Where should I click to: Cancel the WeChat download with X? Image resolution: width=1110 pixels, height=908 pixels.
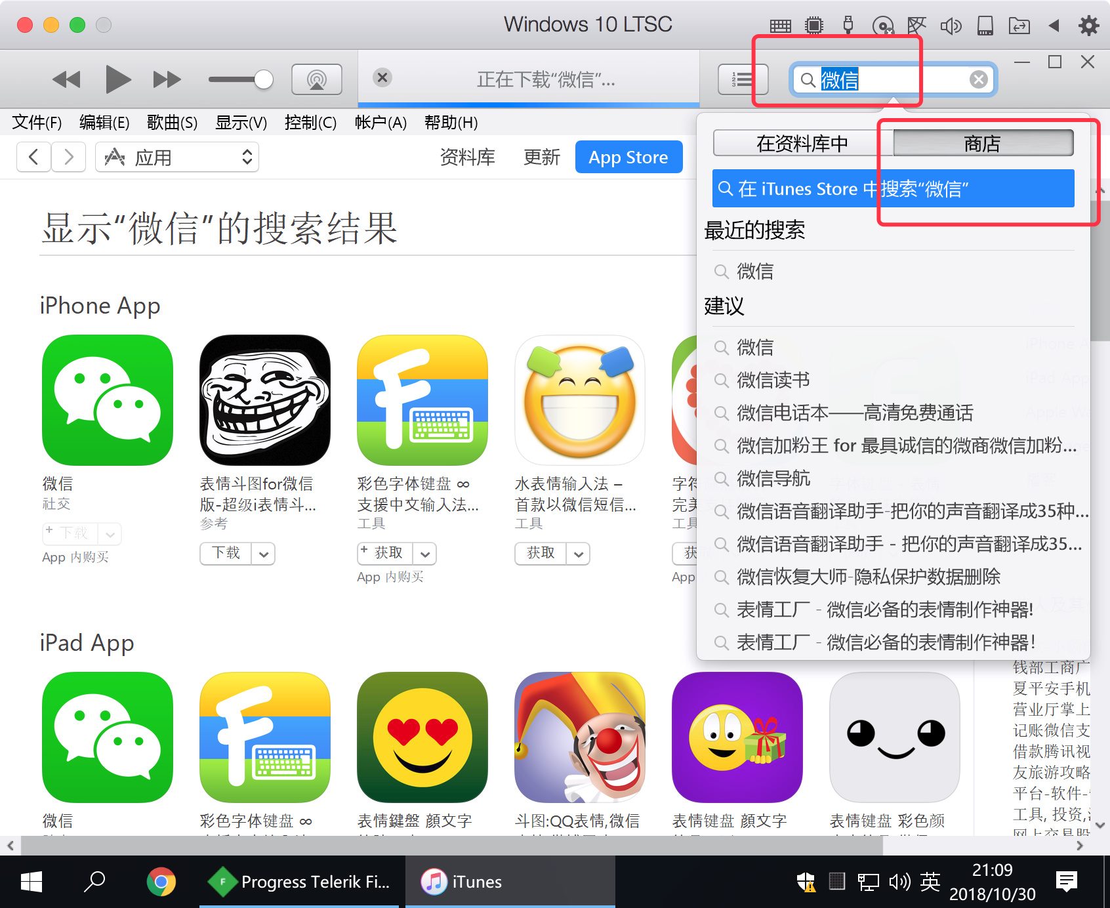382,77
